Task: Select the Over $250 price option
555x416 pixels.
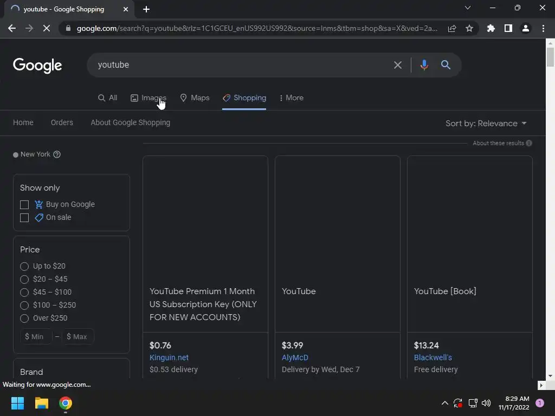Action: (24, 318)
